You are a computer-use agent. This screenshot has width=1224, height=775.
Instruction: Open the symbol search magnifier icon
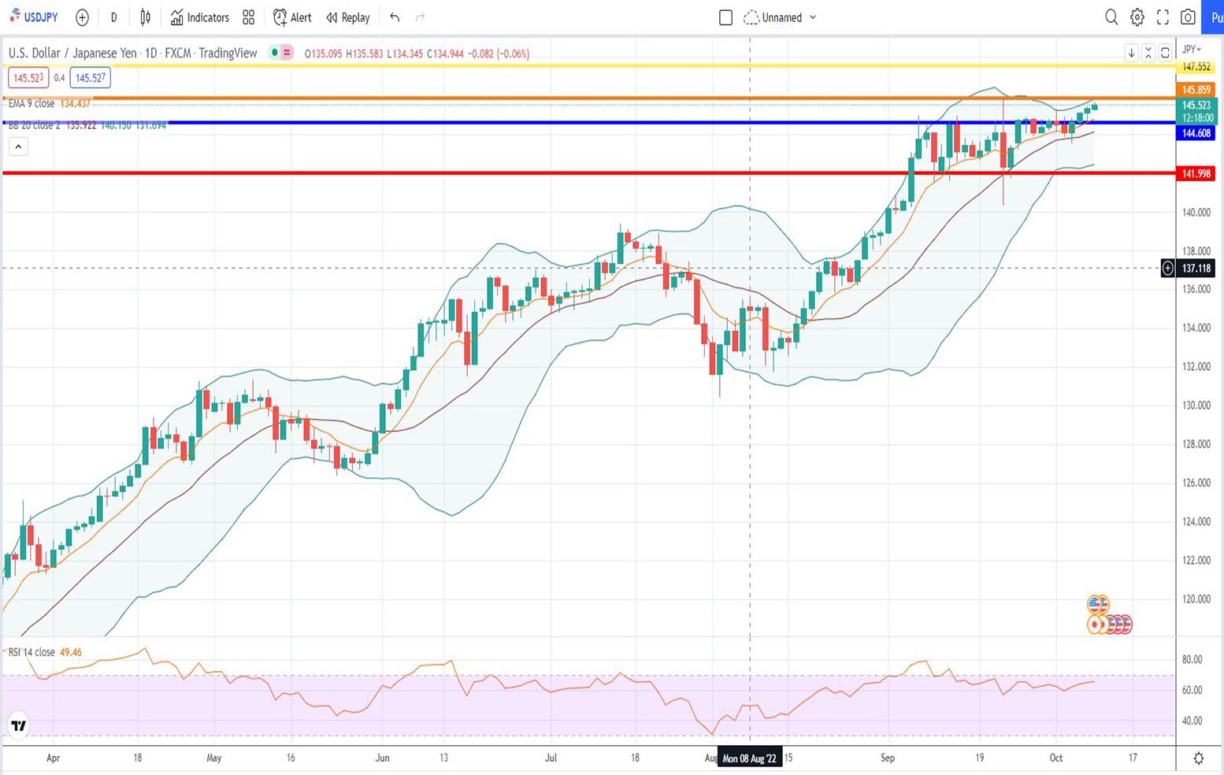(1111, 17)
